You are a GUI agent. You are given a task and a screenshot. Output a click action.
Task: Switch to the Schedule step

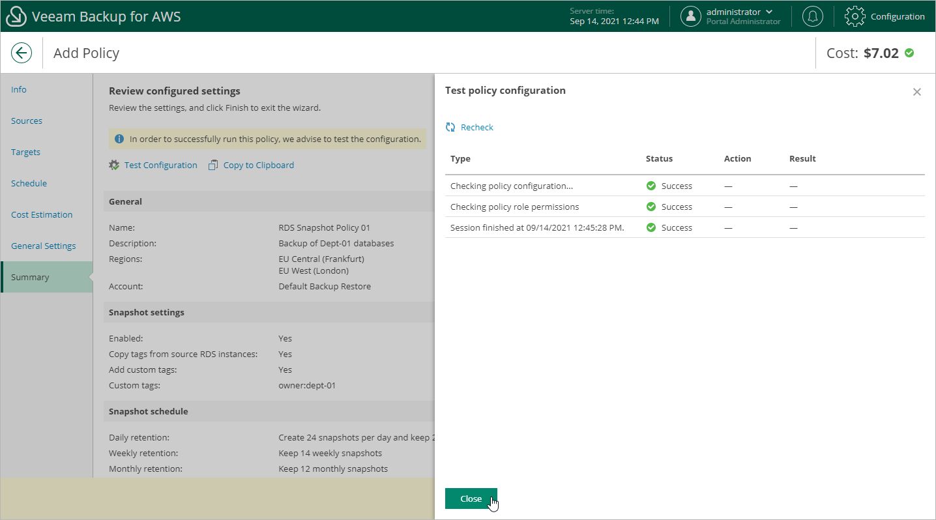click(x=29, y=183)
